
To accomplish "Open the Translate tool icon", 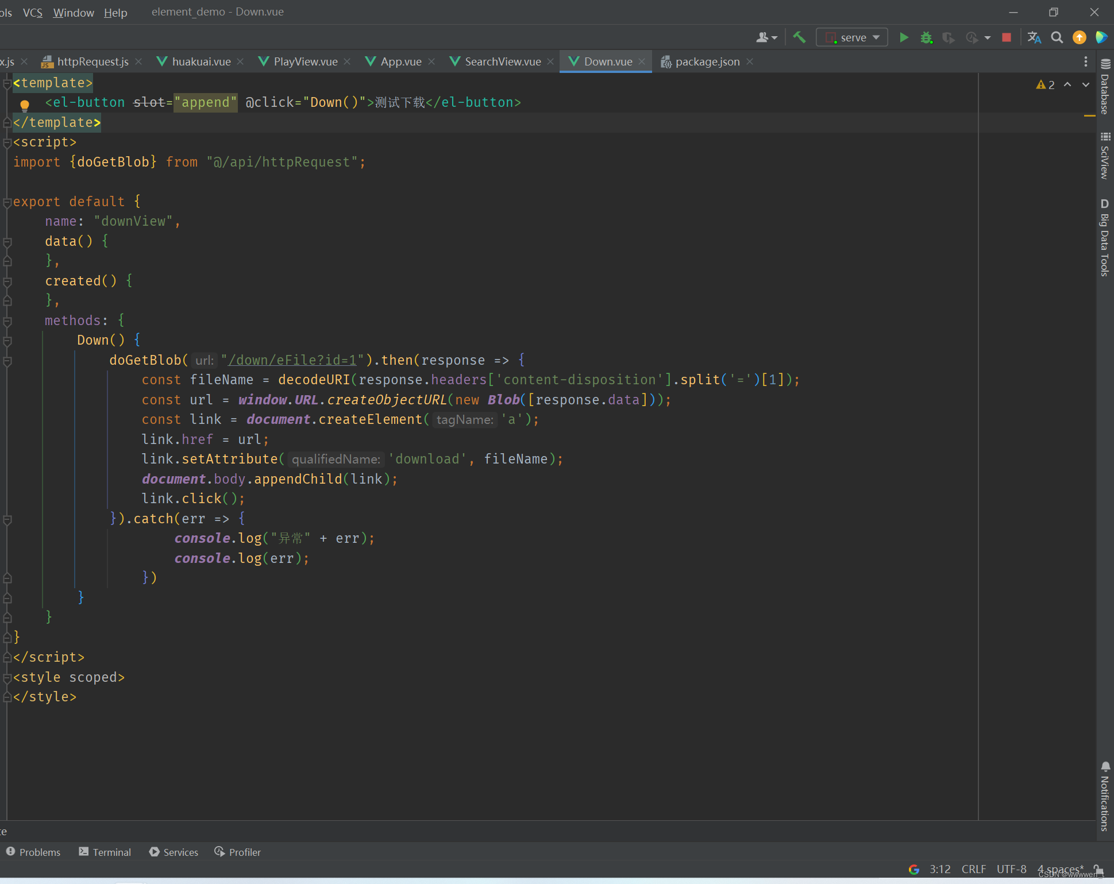I will pos(1034,38).
